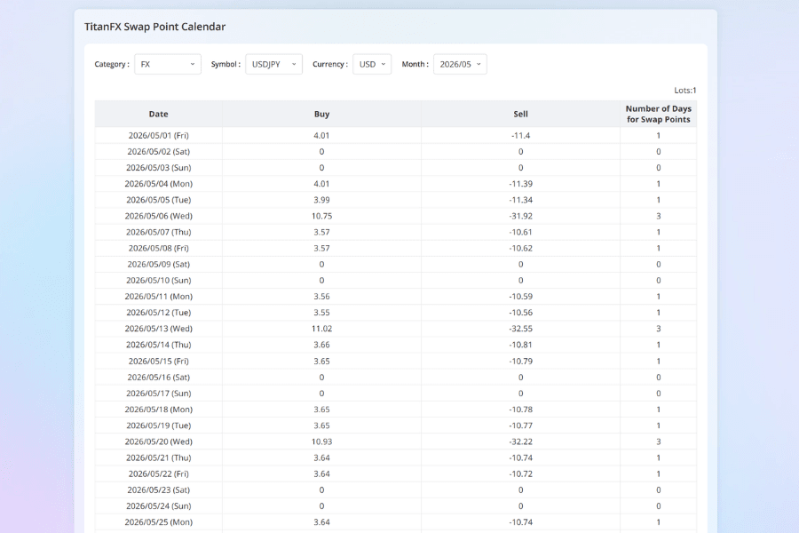Click Sell value -31.92 on 05/06

click(x=520, y=216)
